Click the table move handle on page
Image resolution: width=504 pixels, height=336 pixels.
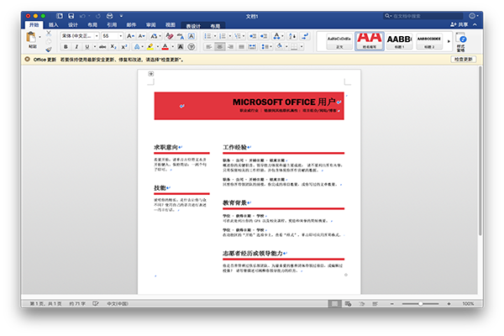pos(150,74)
